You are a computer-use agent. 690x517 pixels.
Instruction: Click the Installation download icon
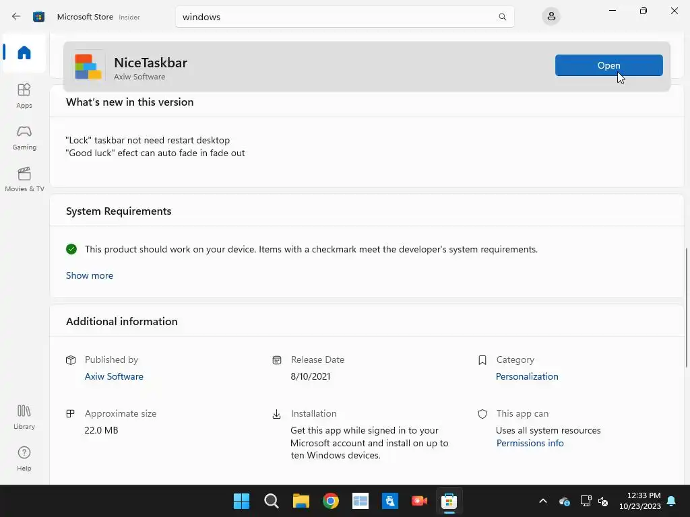tap(276, 414)
